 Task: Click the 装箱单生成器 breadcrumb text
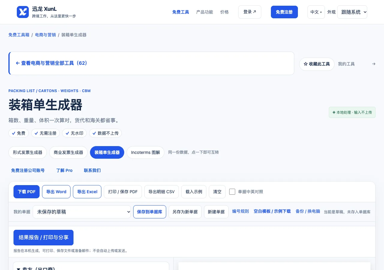tap(74, 35)
